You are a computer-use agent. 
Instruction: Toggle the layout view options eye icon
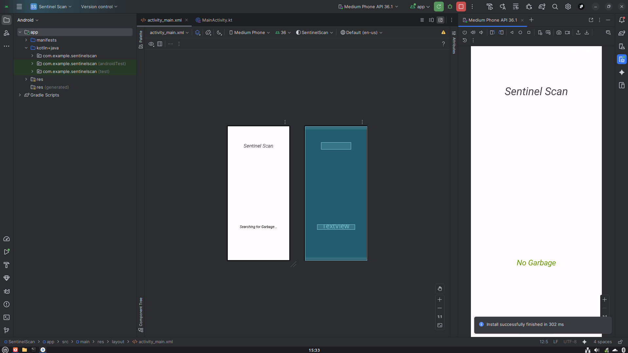point(151,44)
